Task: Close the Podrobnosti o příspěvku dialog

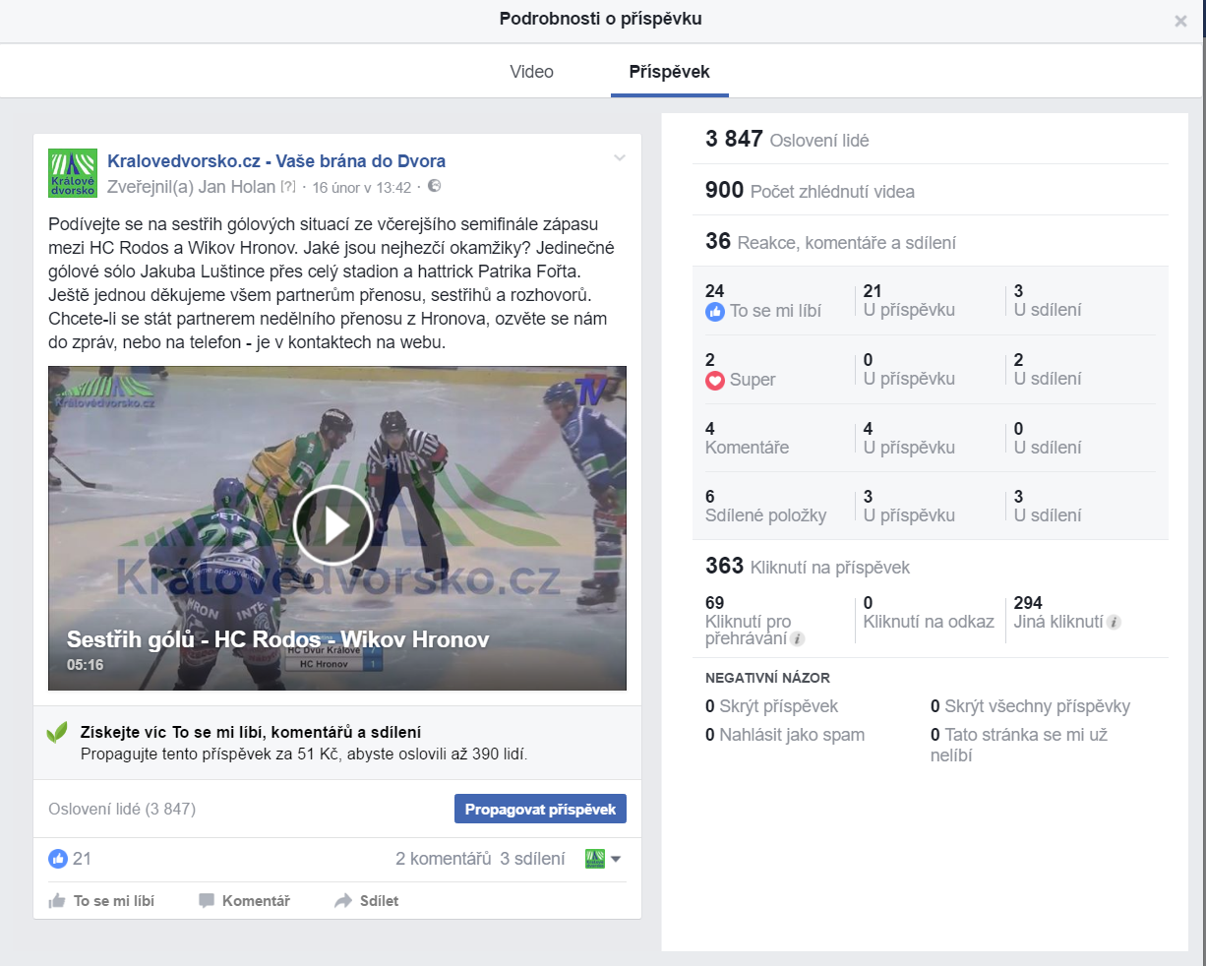Action: [x=1180, y=21]
